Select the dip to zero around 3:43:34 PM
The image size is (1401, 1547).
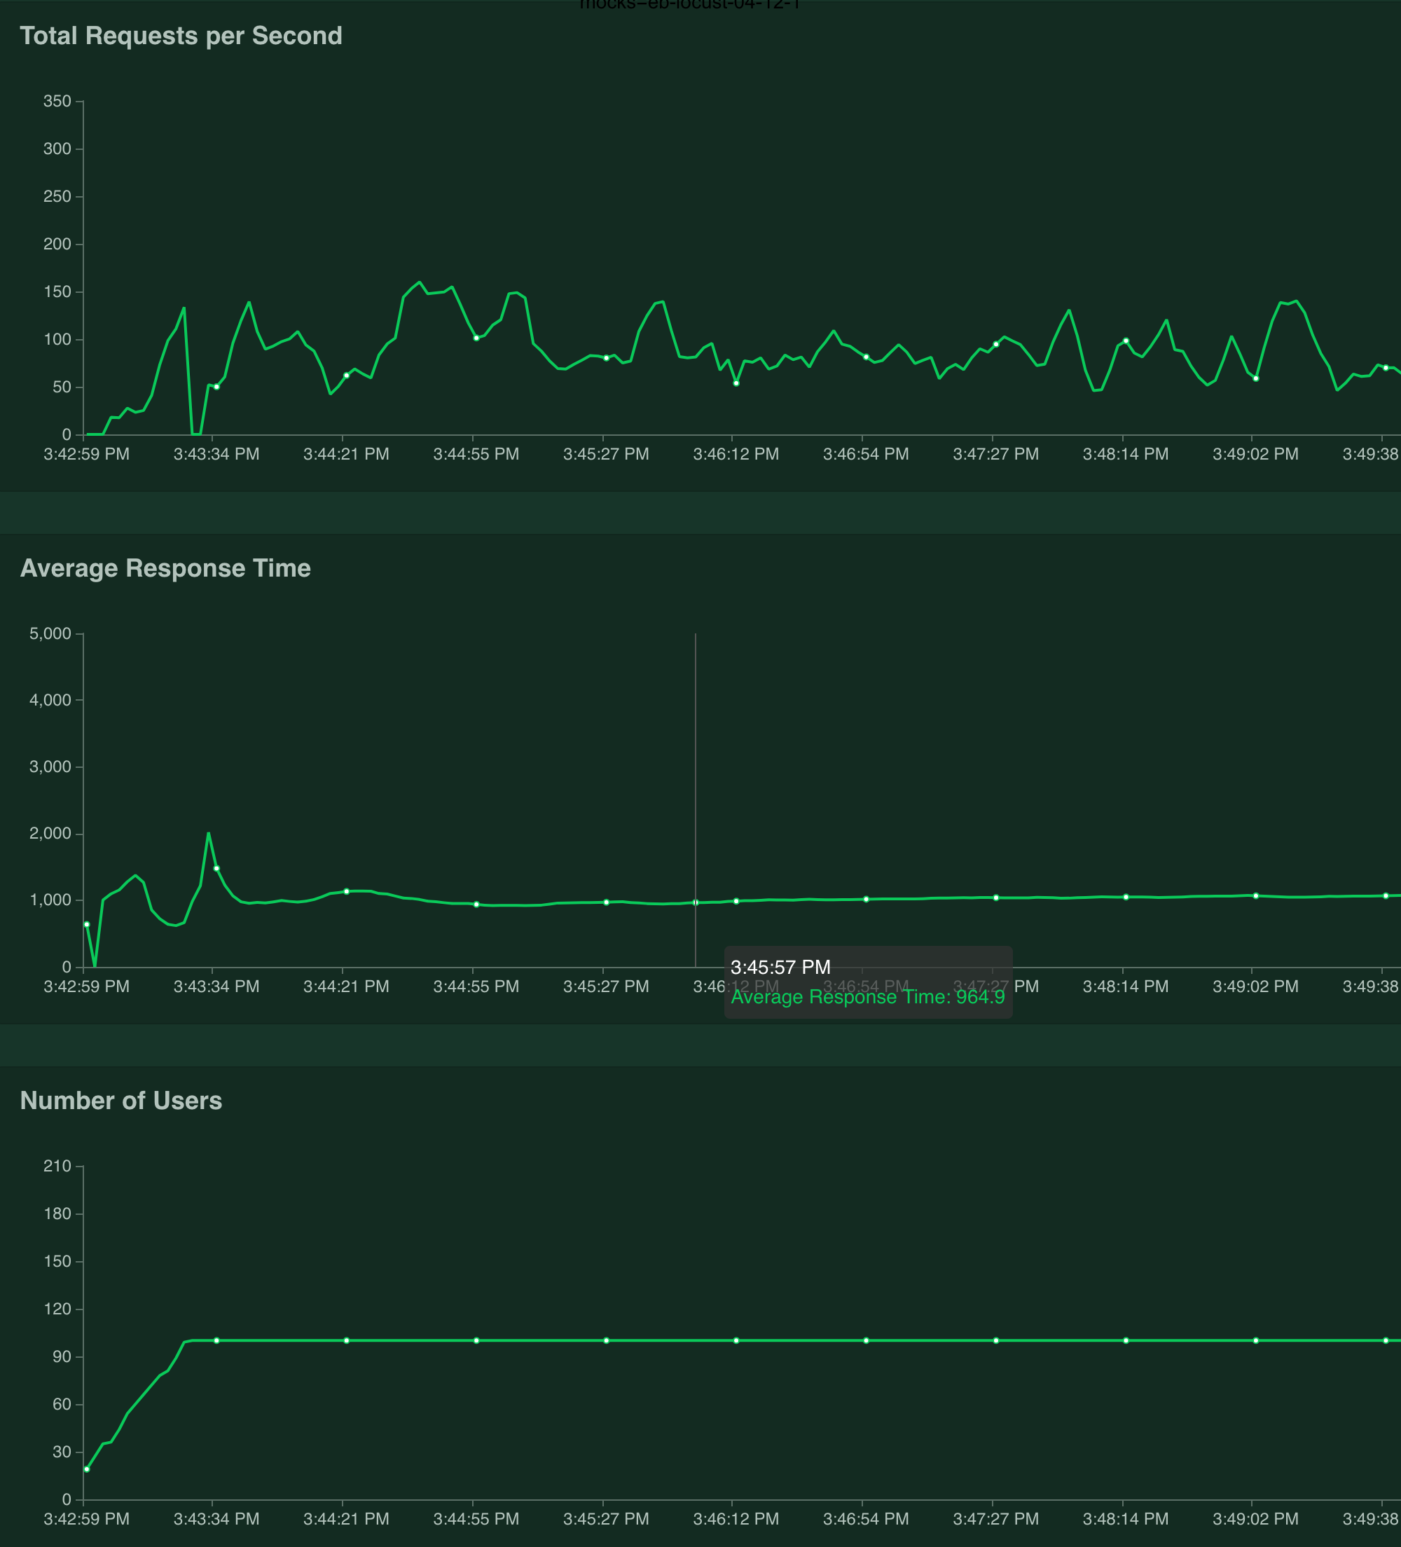point(194,434)
